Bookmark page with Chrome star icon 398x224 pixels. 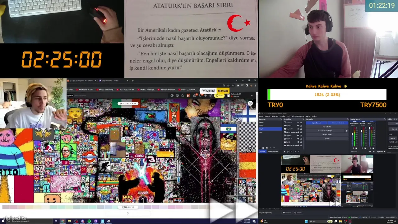[233, 85]
